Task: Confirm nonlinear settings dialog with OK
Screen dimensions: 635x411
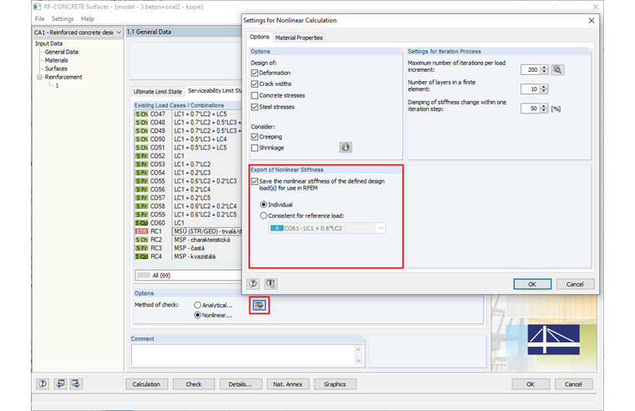Action: tap(532, 284)
